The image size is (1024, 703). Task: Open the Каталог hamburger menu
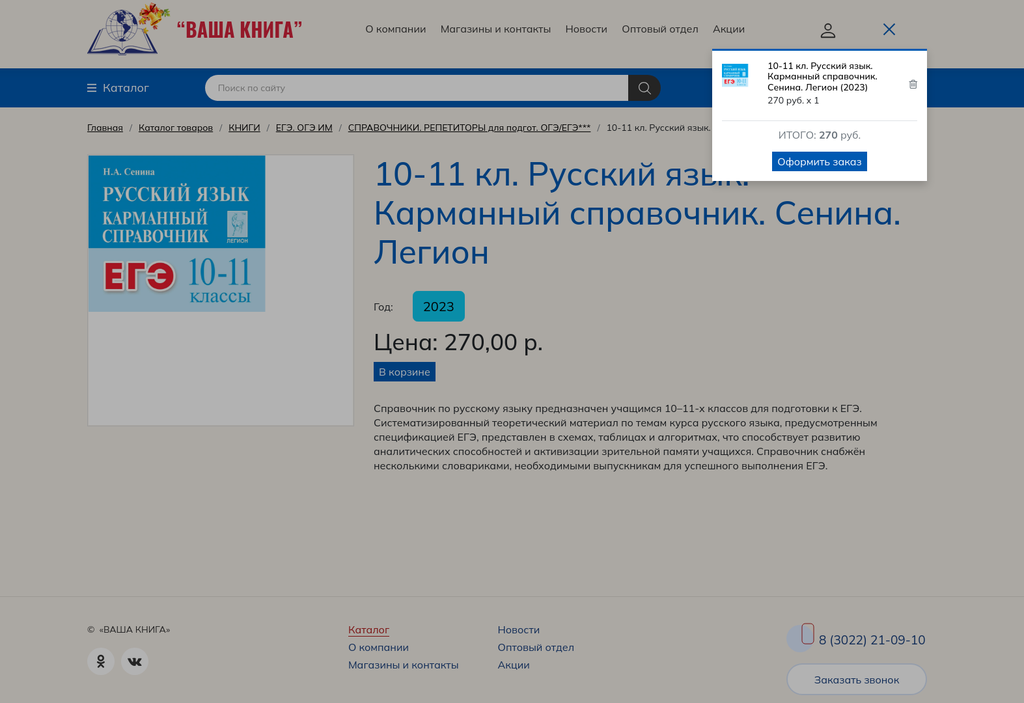(118, 88)
